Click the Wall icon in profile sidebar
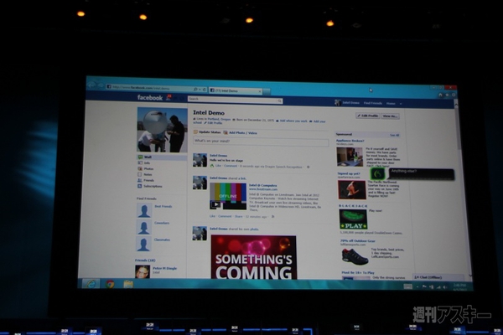Image resolution: width=503 pixels, height=335 pixels. [140, 157]
